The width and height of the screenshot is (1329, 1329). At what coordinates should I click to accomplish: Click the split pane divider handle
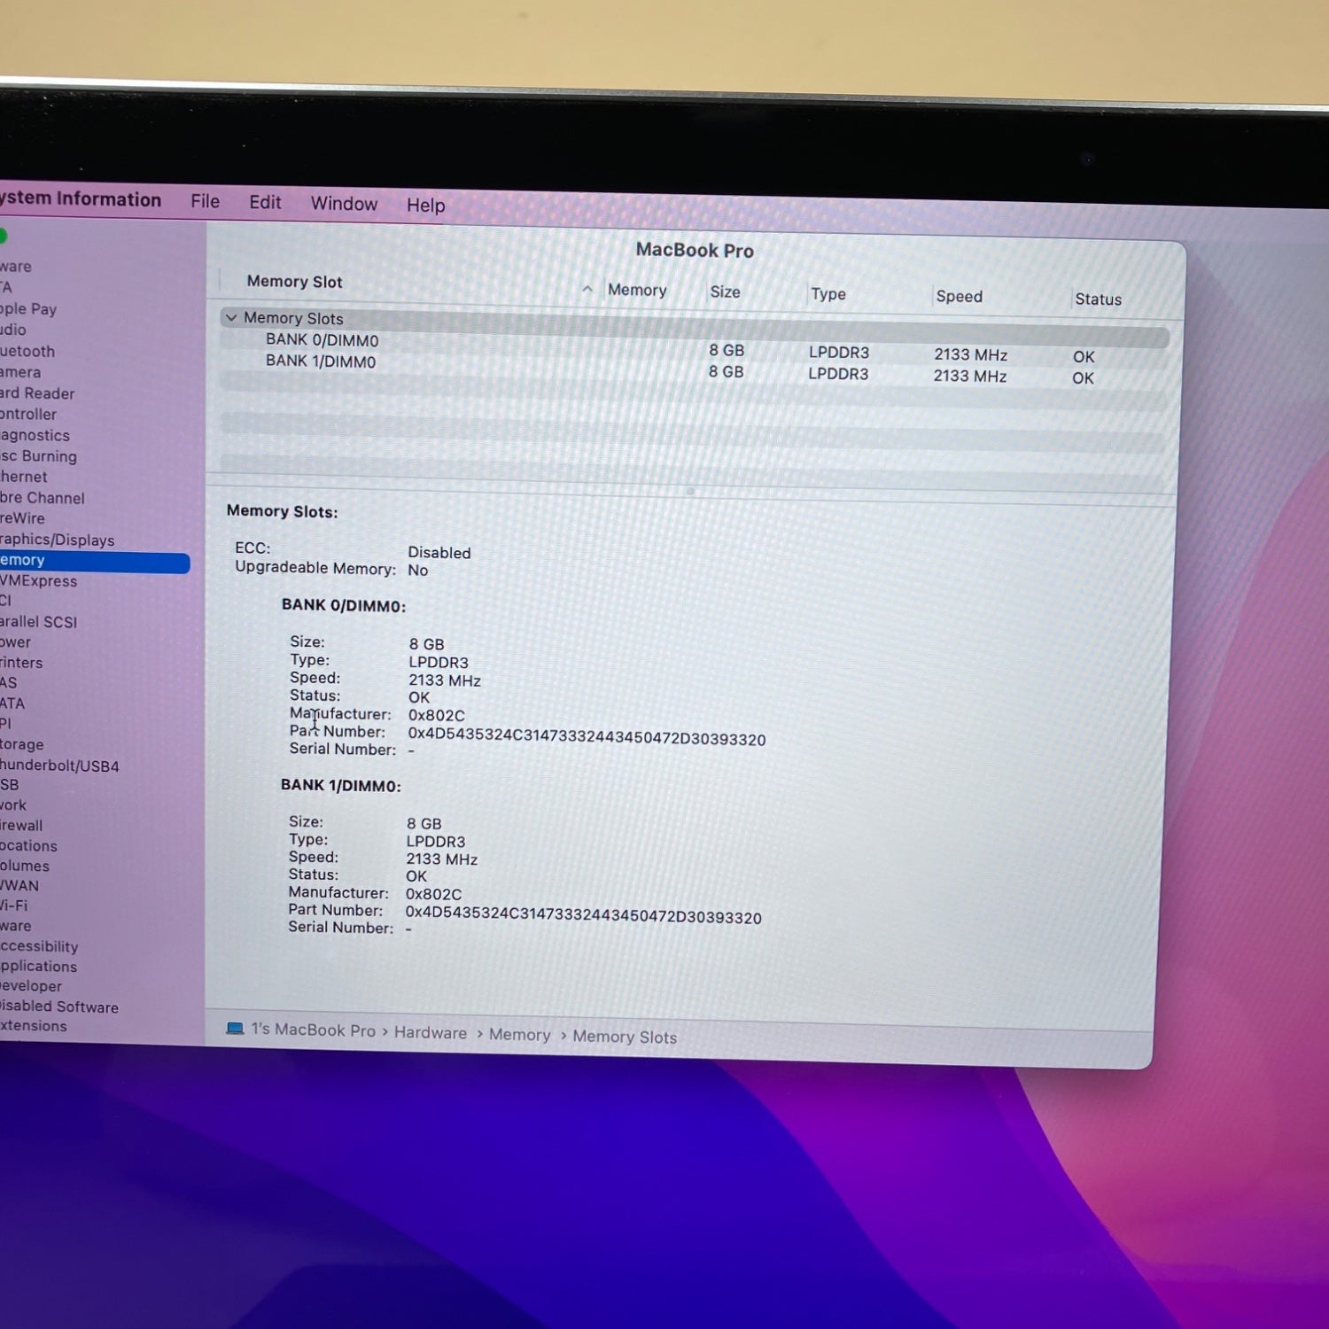coord(690,491)
